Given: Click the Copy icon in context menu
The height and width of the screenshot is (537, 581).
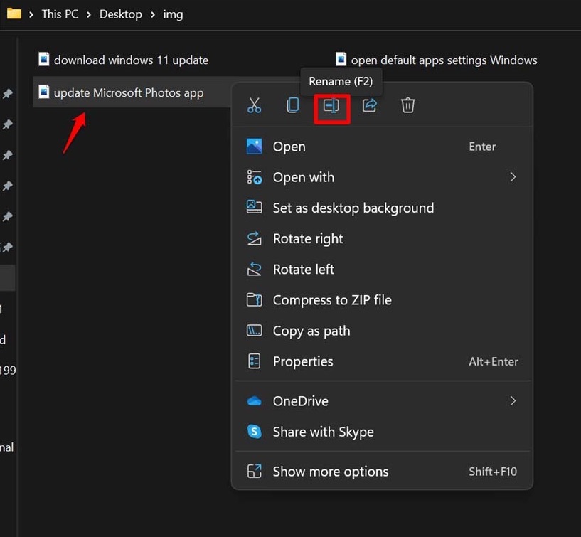Looking at the screenshot, I should tap(292, 105).
